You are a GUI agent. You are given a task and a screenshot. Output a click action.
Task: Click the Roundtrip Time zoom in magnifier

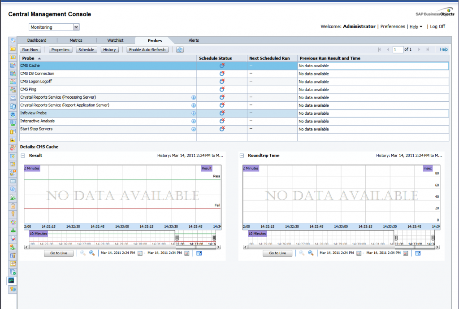tap(302, 253)
